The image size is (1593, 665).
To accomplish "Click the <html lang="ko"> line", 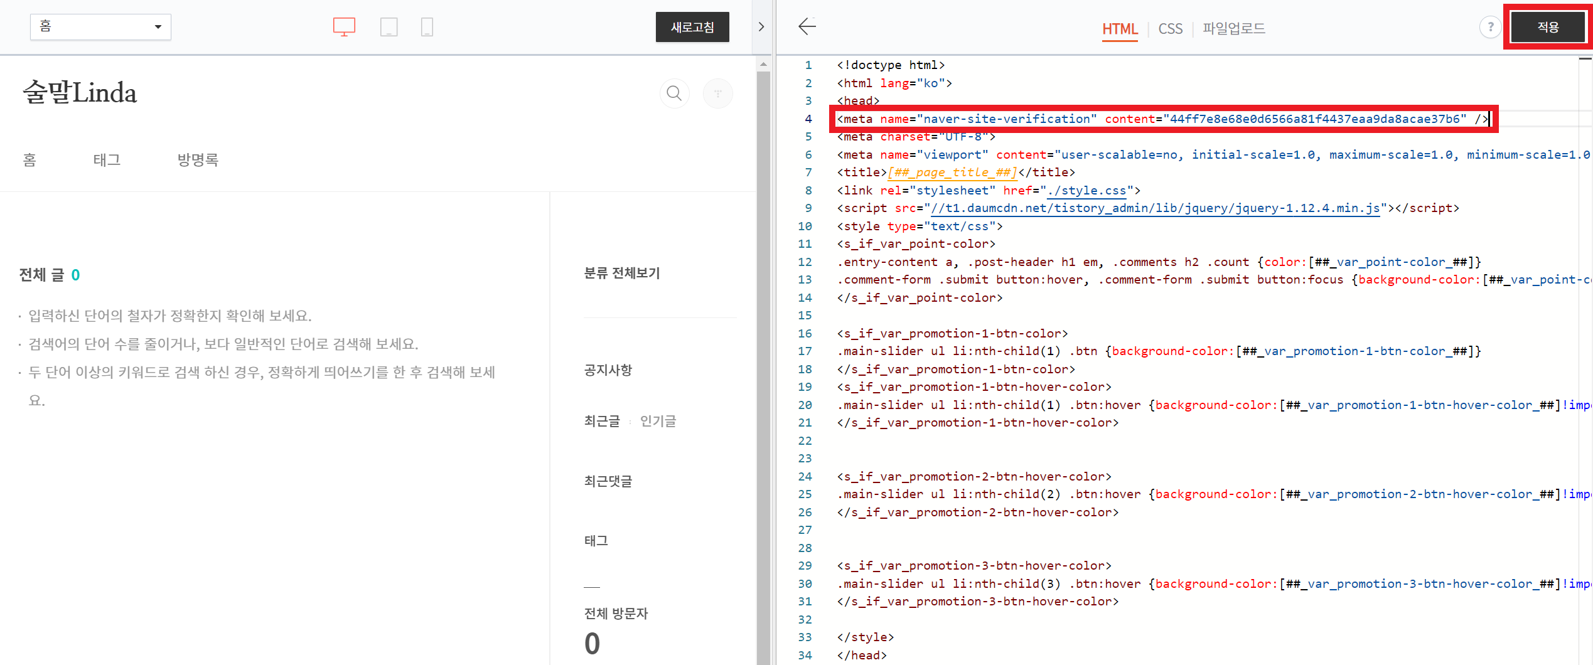I will (x=894, y=83).
